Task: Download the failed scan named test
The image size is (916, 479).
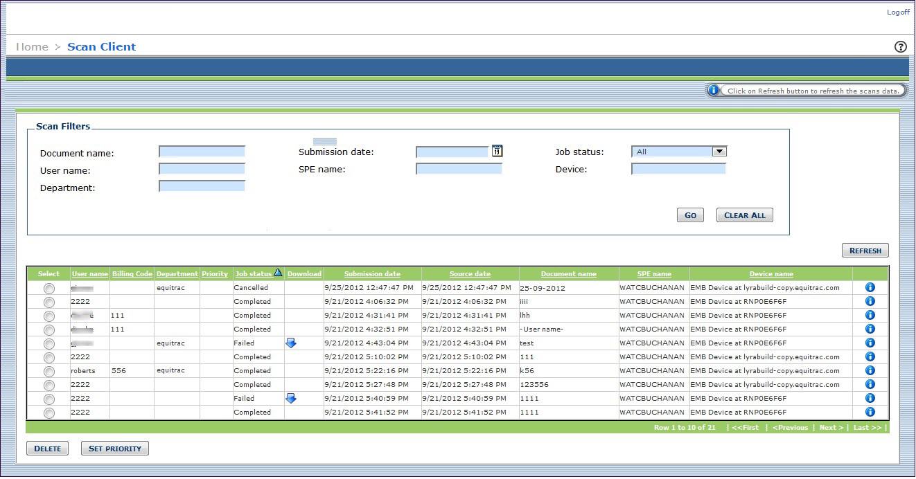Action: pyautogui.click(x=291, y=343)
